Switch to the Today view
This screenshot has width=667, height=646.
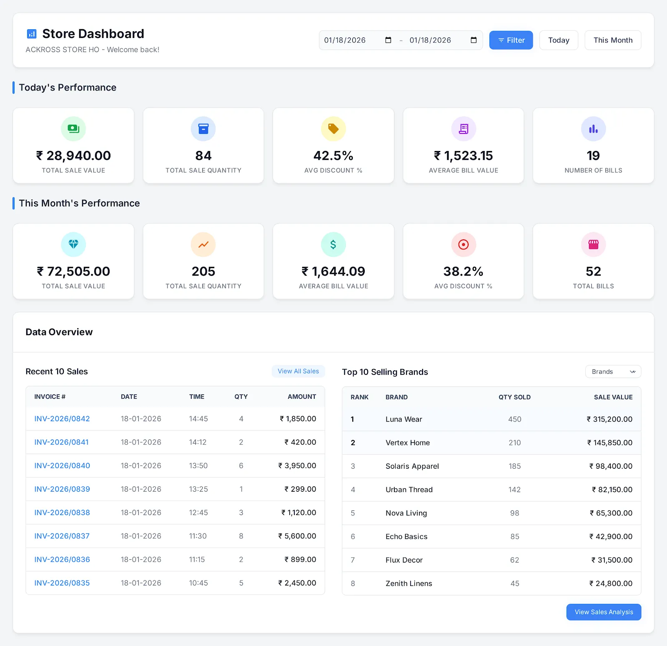pyautogui.click(x=559, y=40)
